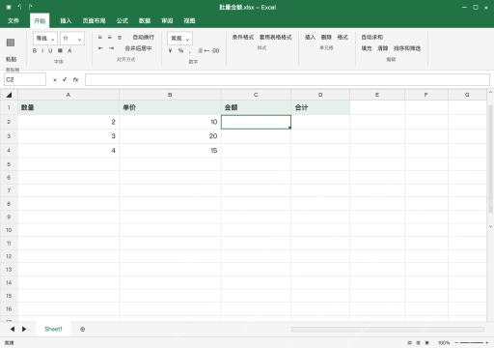Toggle Underline (U) formatting
Screen dimensions: 494x348
pos(50,50)
